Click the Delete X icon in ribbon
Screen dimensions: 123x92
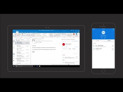pos(22,34)
